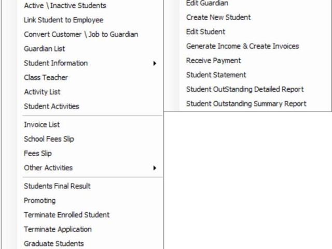Choose School Fees Slip
This screenshot has width=332, height=249.
pos(49,139)
